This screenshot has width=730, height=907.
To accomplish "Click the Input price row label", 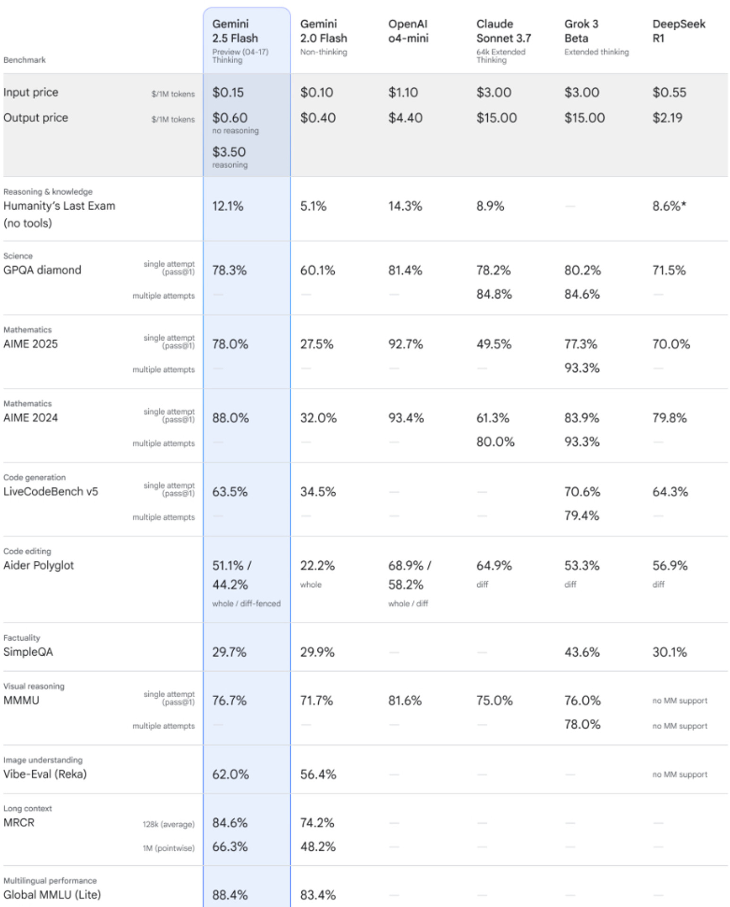I will point(31,92).
